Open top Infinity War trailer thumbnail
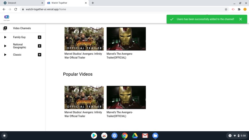Screen dimensions: 249x140 [84, 39]
